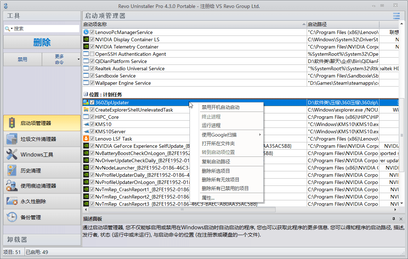Enable the OpenSSH Authentication Agent checkbox
408x259 pixels.
pyautogui.click(x=92, y=54)
